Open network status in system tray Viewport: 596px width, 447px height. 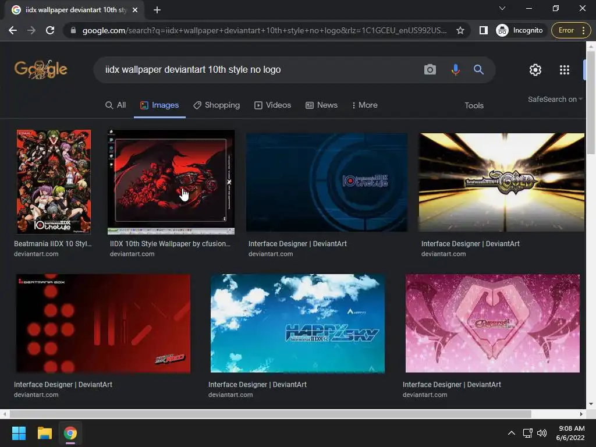pos(527,433)
